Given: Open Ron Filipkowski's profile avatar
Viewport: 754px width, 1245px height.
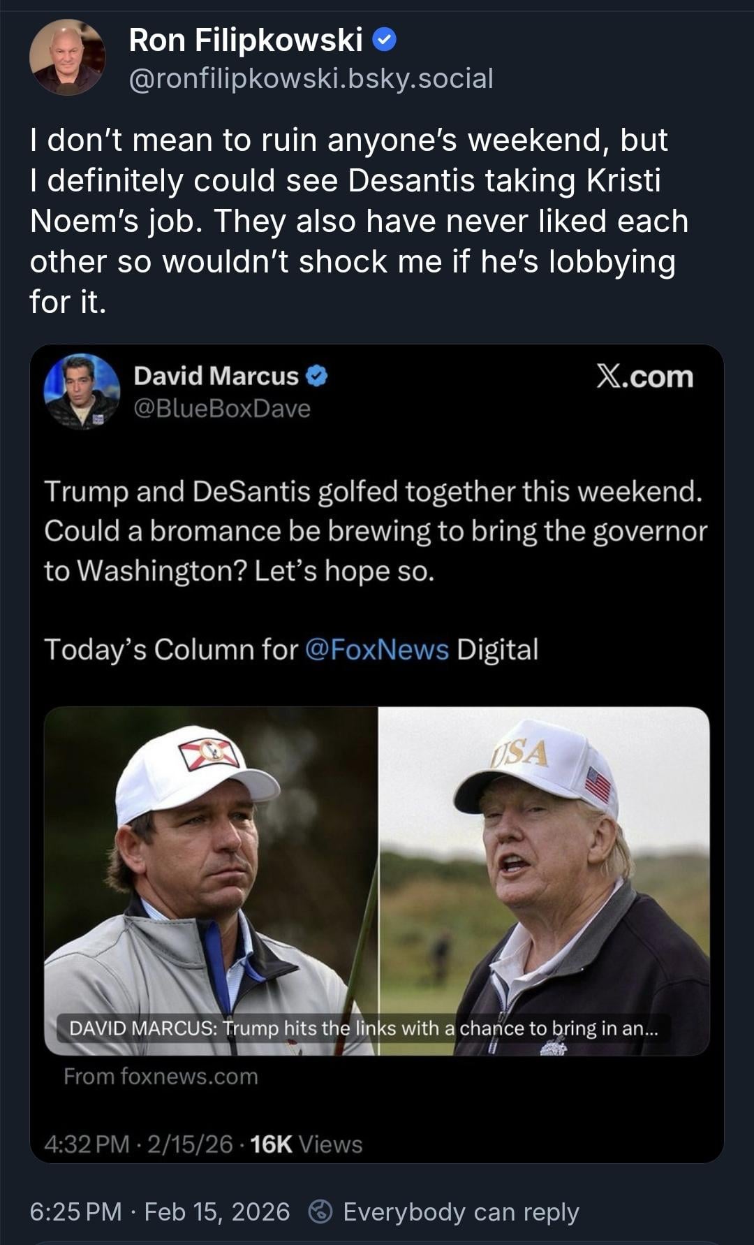Looking at the screenshot, I should [x=67, y=57].
